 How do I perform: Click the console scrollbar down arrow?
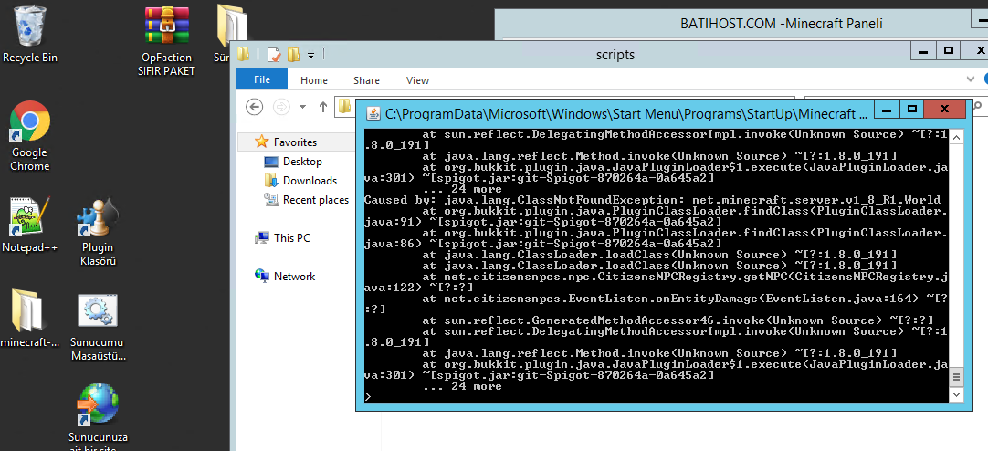[x=956, y=394]
